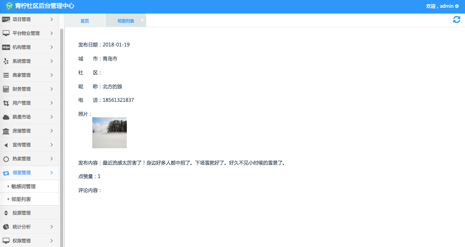This screenshot has height=247, width=465.
Task: Click the sun icon beside 热卖管理
Action: coord(6,159)
